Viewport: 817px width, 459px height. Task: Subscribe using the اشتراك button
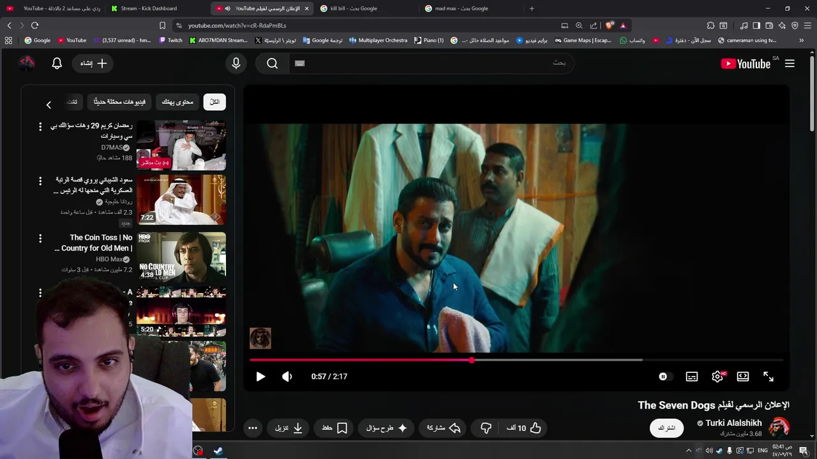pyautogui.click(x=666, y=428)
